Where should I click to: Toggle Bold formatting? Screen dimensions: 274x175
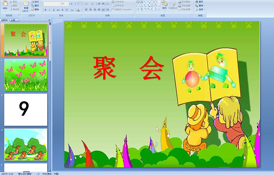pos(45,10)
